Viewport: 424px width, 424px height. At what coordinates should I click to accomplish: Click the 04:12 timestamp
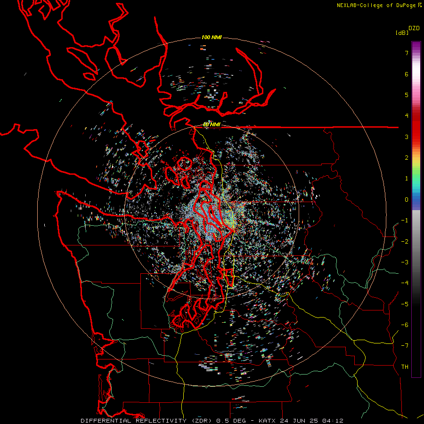pos(333,421)
